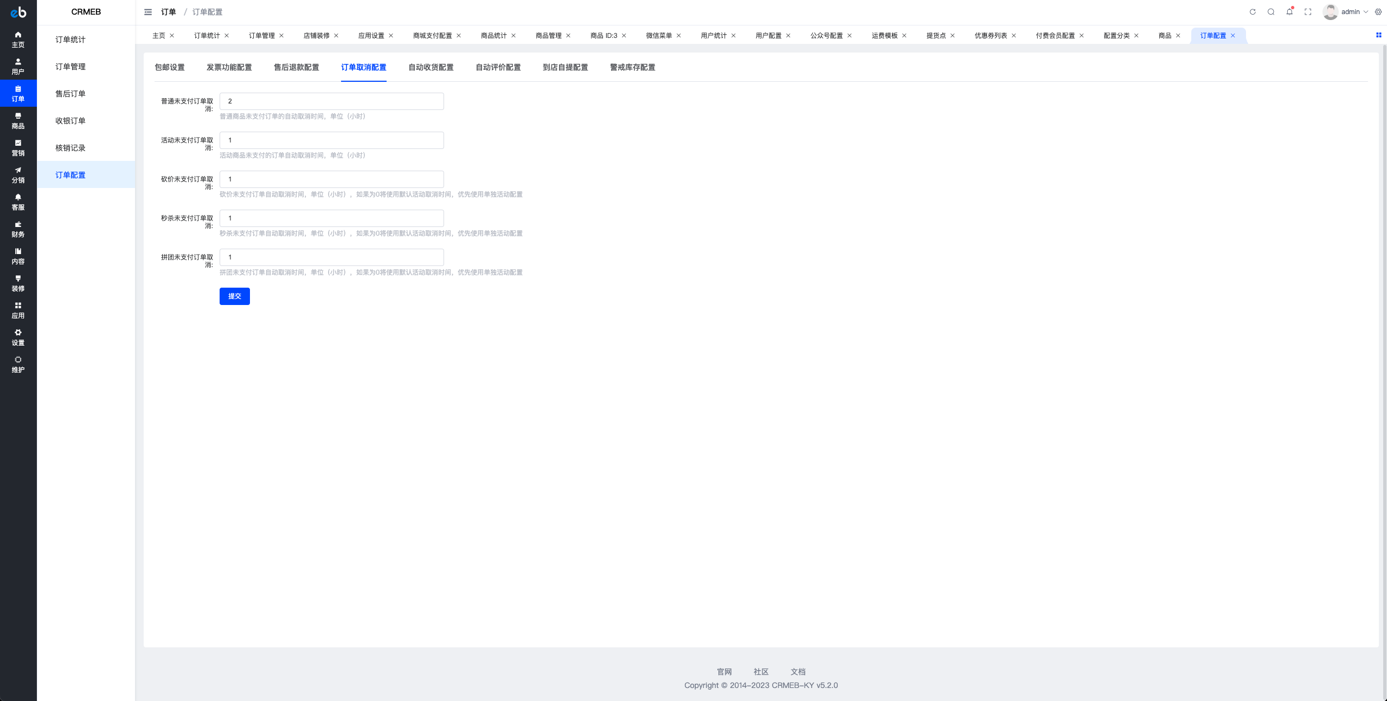The width and height of the screenshot is (1387, 701).
Task: Collapse sidebar with hamburger menu icon
Action: click(x=148, y=12)
